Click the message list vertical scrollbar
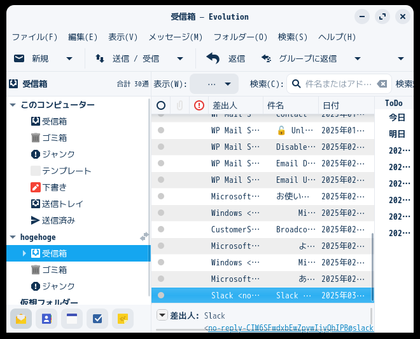The width and height of the screenshot is (420, 339). [x=372, y=267]
